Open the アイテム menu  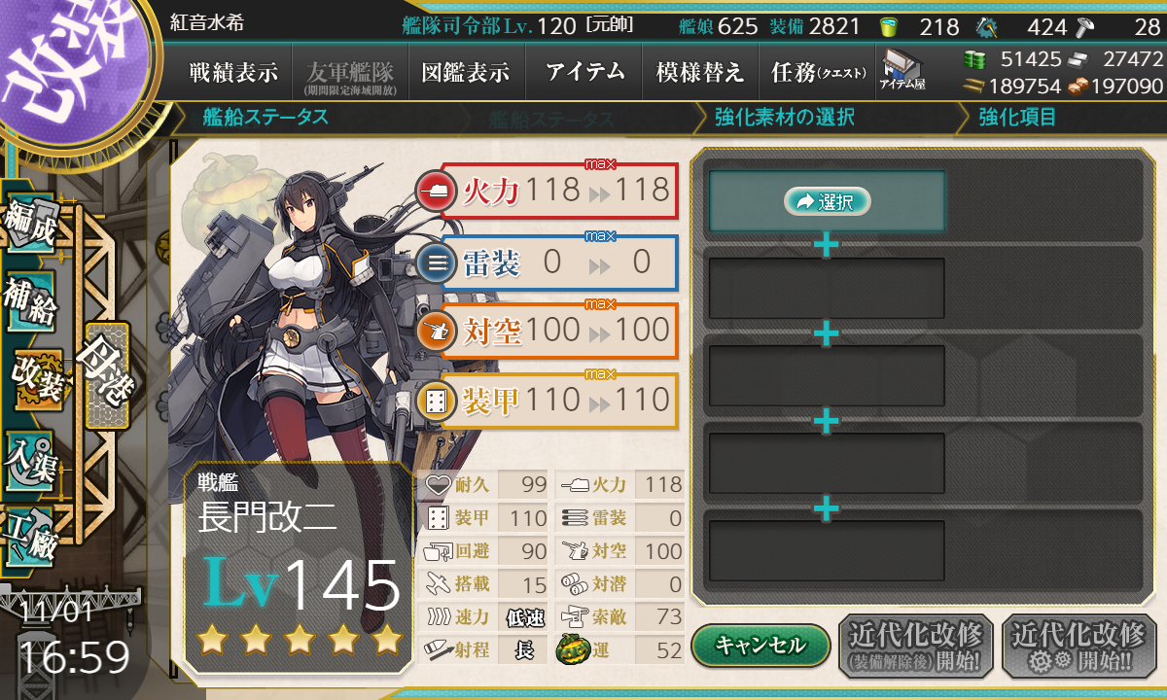tap(584, 73)
